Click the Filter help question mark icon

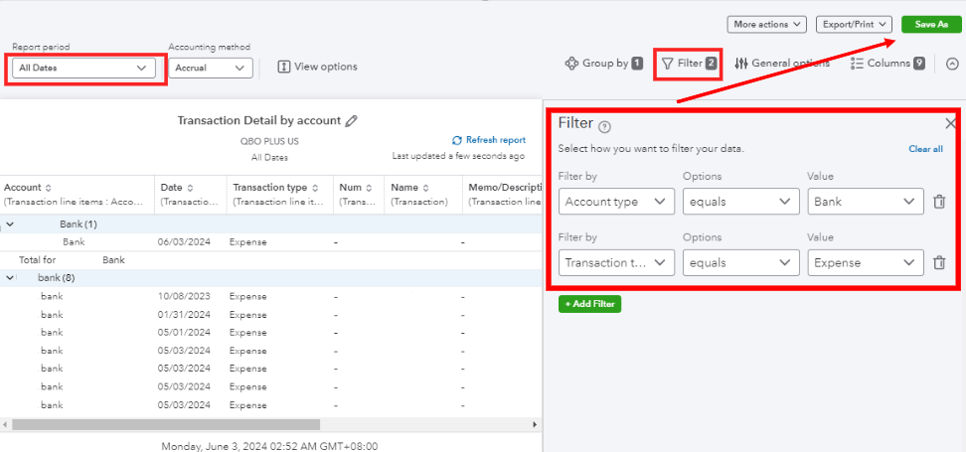(605, 126)
